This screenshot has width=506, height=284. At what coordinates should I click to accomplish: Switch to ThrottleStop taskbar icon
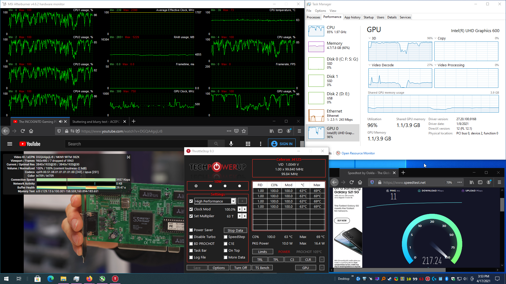[x=115, y=278]
